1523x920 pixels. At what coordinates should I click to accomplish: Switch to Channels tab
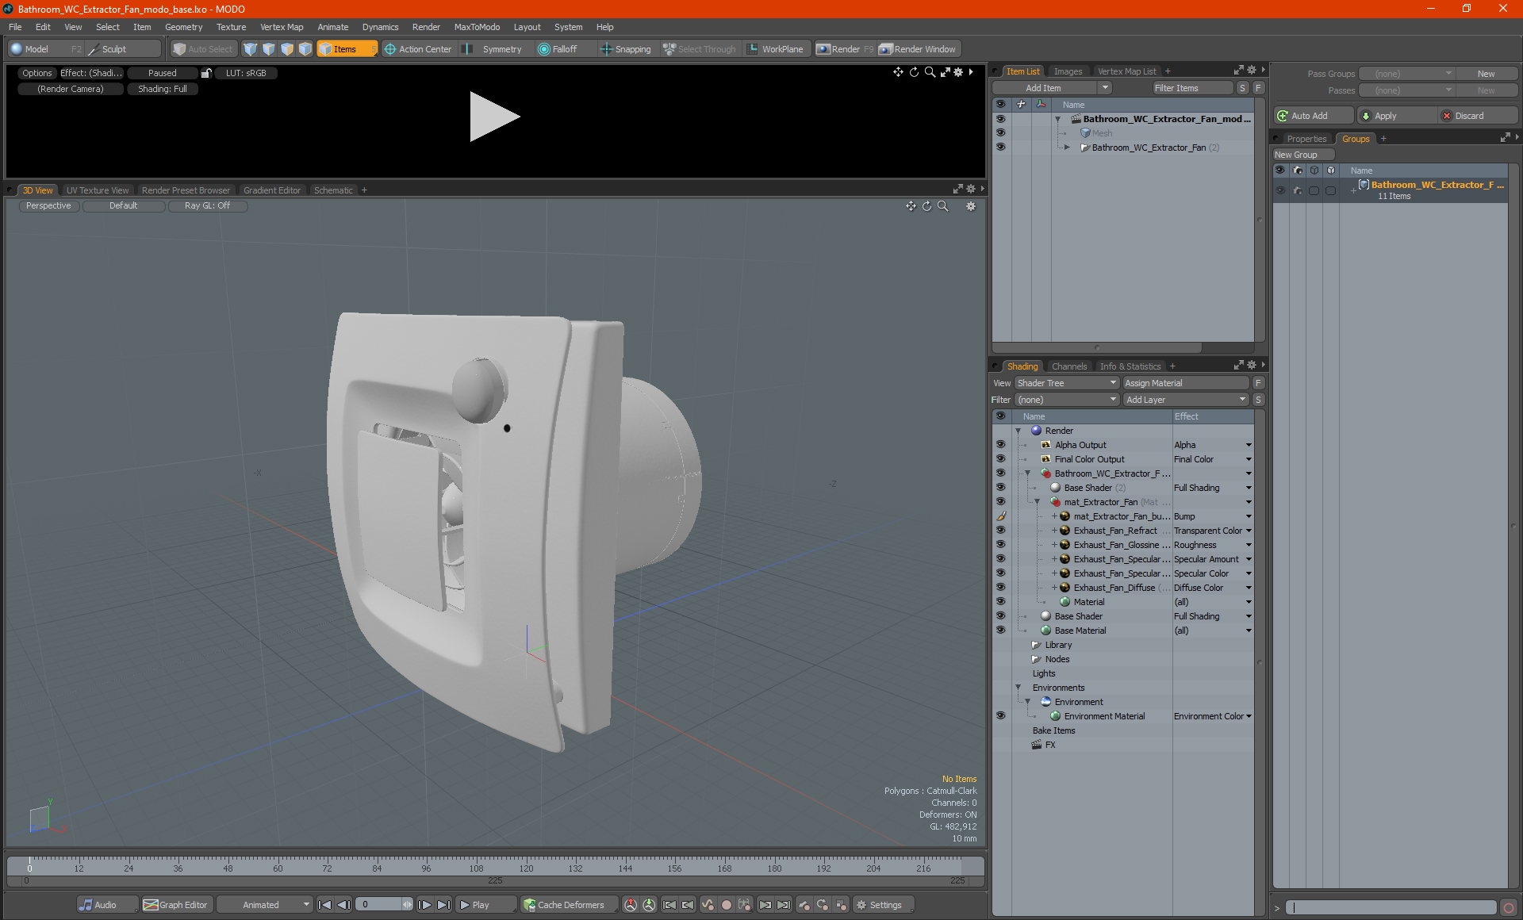(1068, 366)
